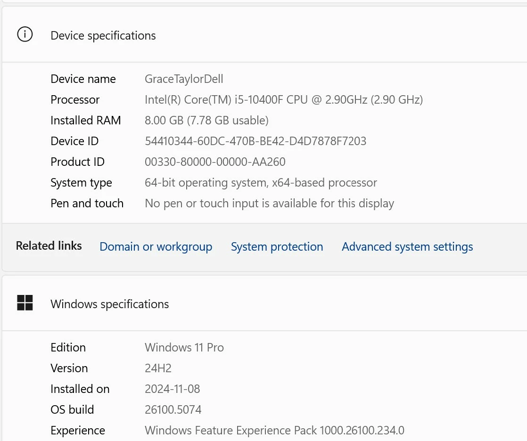Screen dimensions: 527x441
Task: Select the installed on date 2024-11-08
Action: click(x=173, y=389)
